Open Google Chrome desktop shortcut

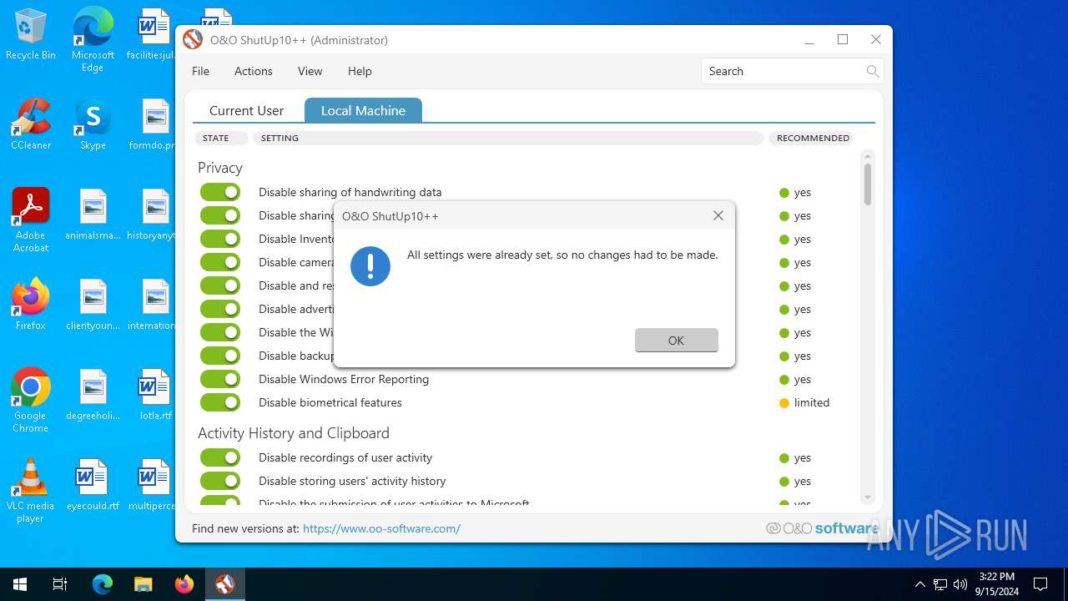pos(31,401)
